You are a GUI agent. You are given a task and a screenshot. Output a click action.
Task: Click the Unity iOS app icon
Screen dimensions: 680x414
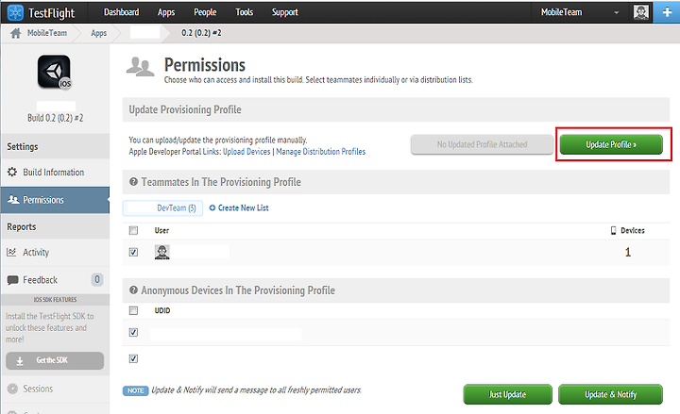54,72
